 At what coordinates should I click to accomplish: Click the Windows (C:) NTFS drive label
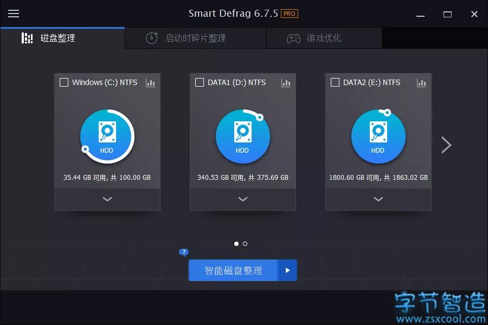point(105,82)
